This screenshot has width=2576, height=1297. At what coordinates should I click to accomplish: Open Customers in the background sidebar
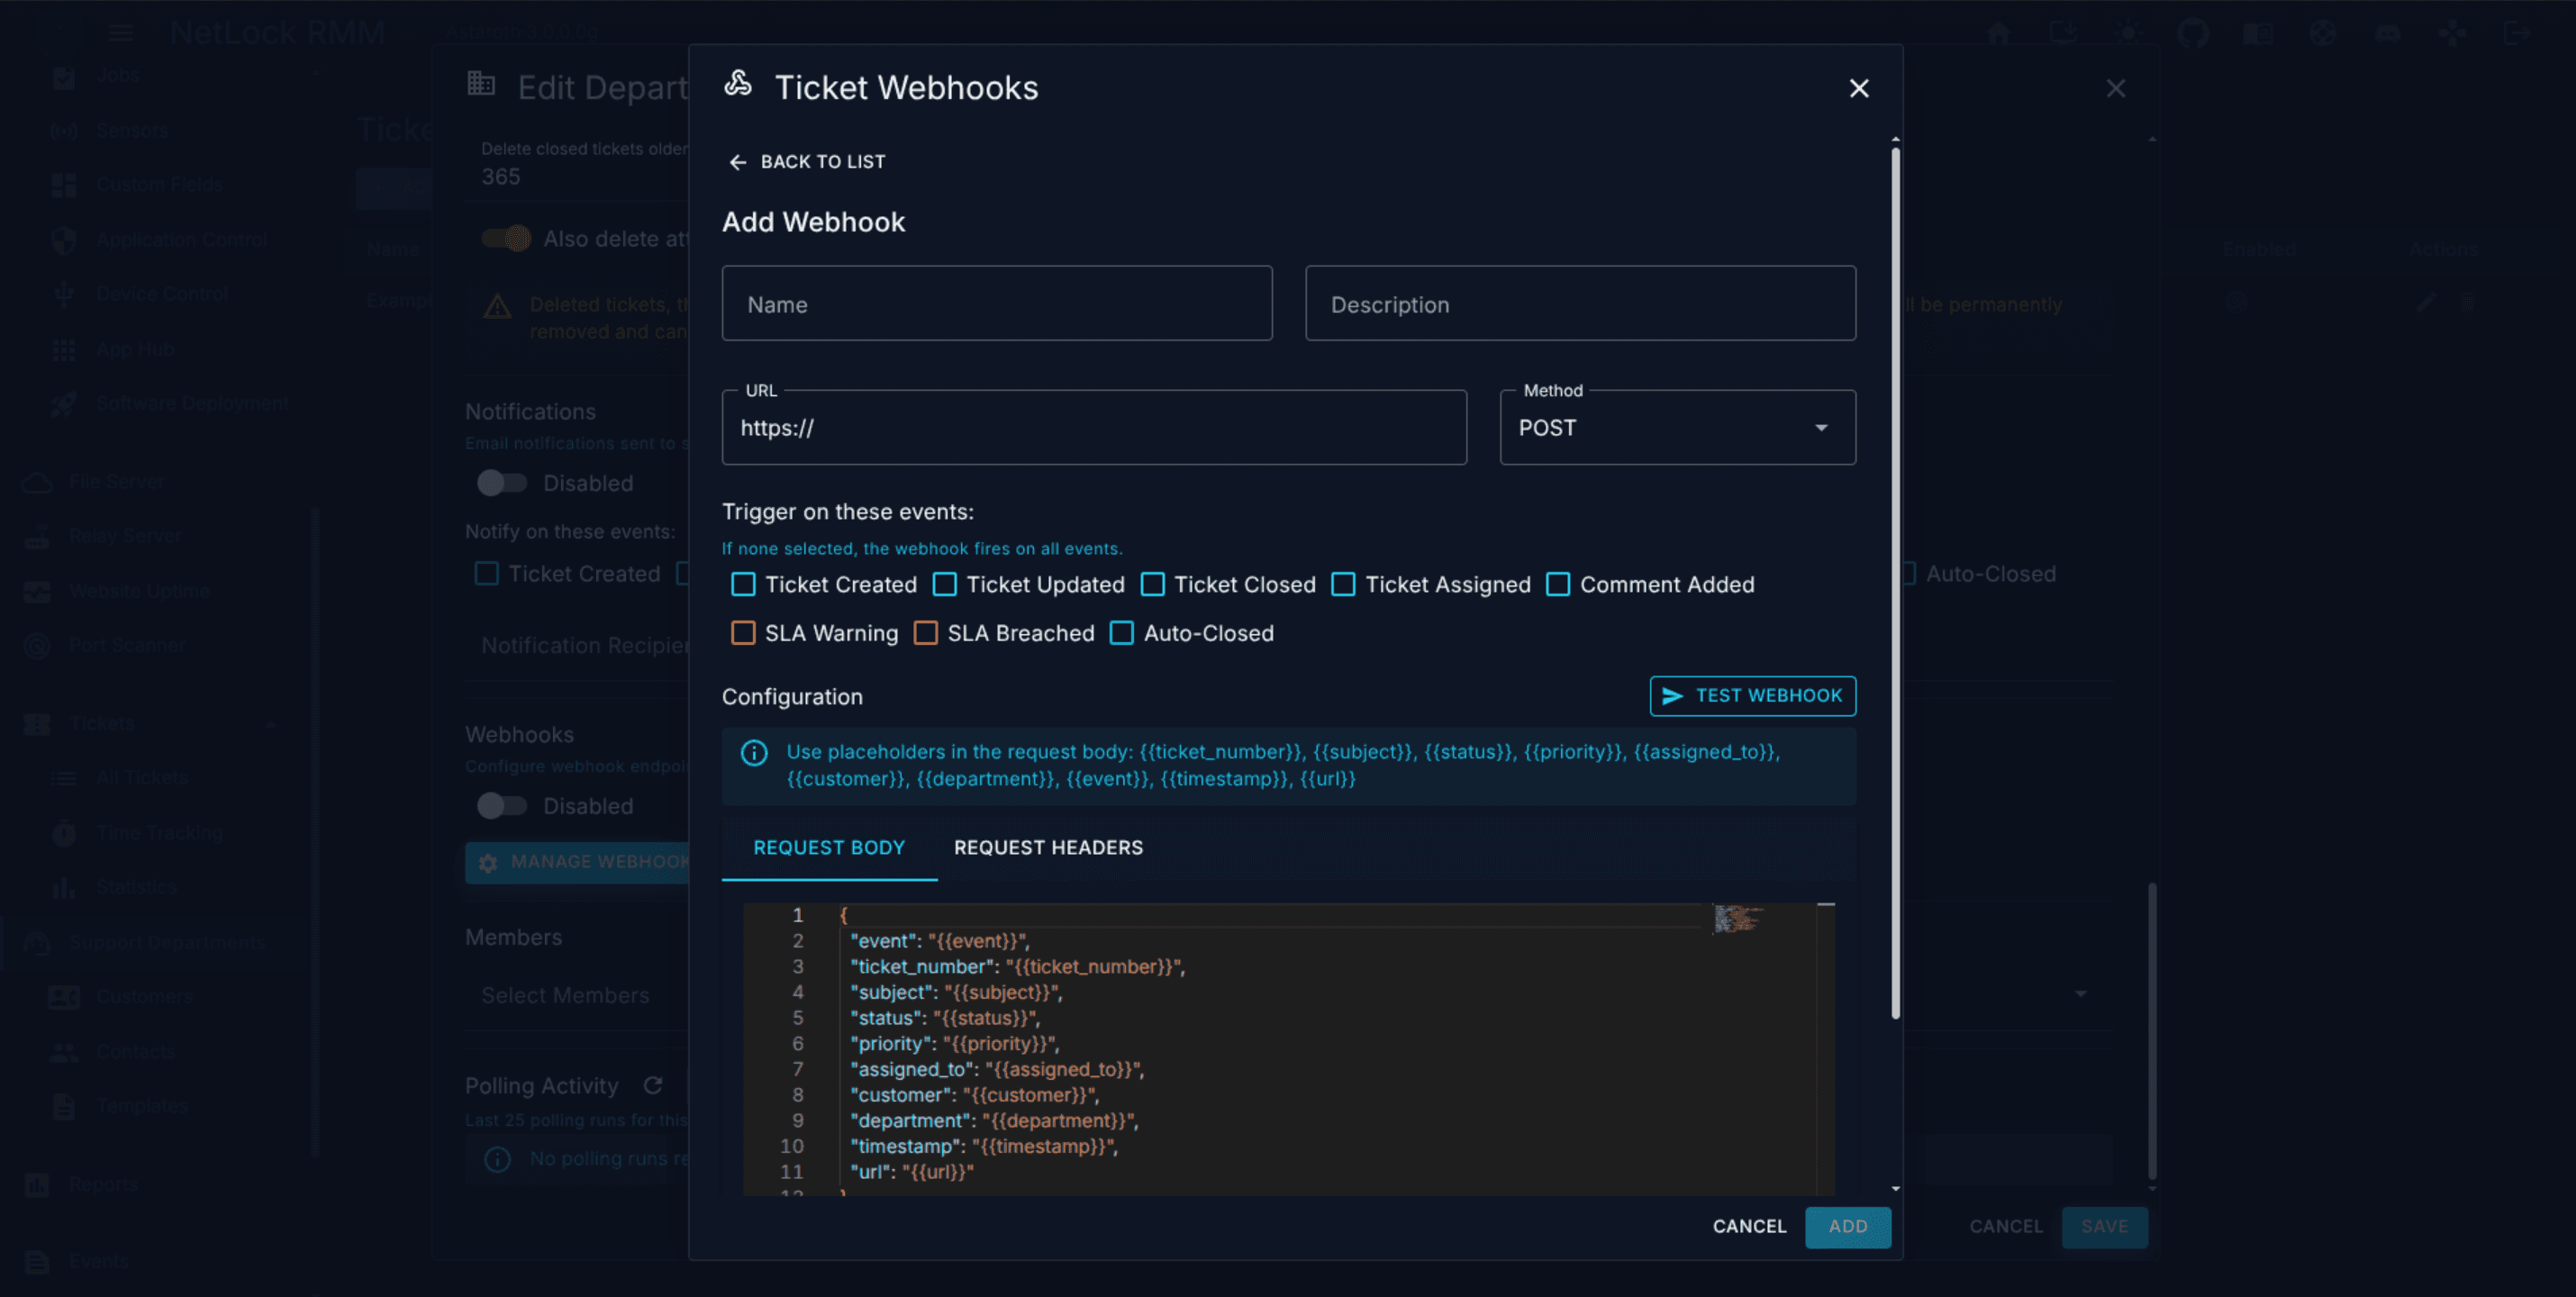144,997
